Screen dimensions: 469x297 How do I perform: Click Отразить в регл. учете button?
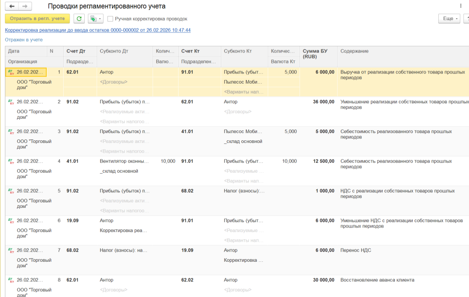(x=37, y=19)
